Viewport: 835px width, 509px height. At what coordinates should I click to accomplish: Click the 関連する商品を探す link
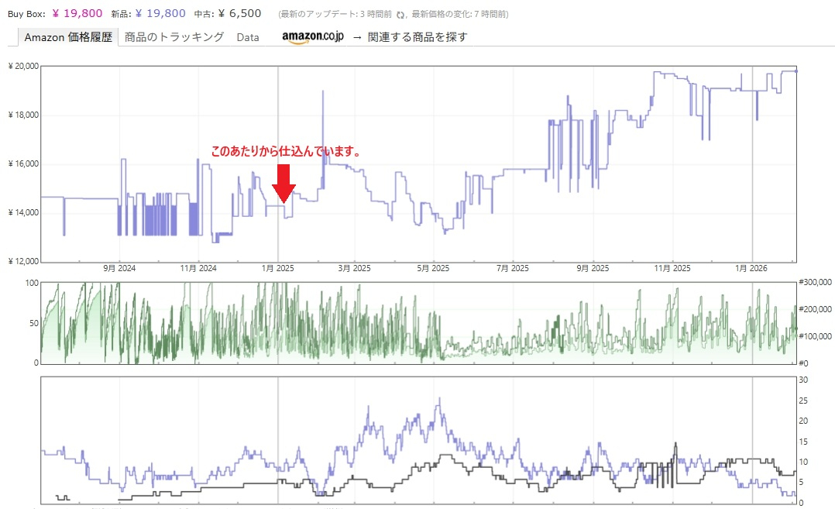[x=417, y=37]
